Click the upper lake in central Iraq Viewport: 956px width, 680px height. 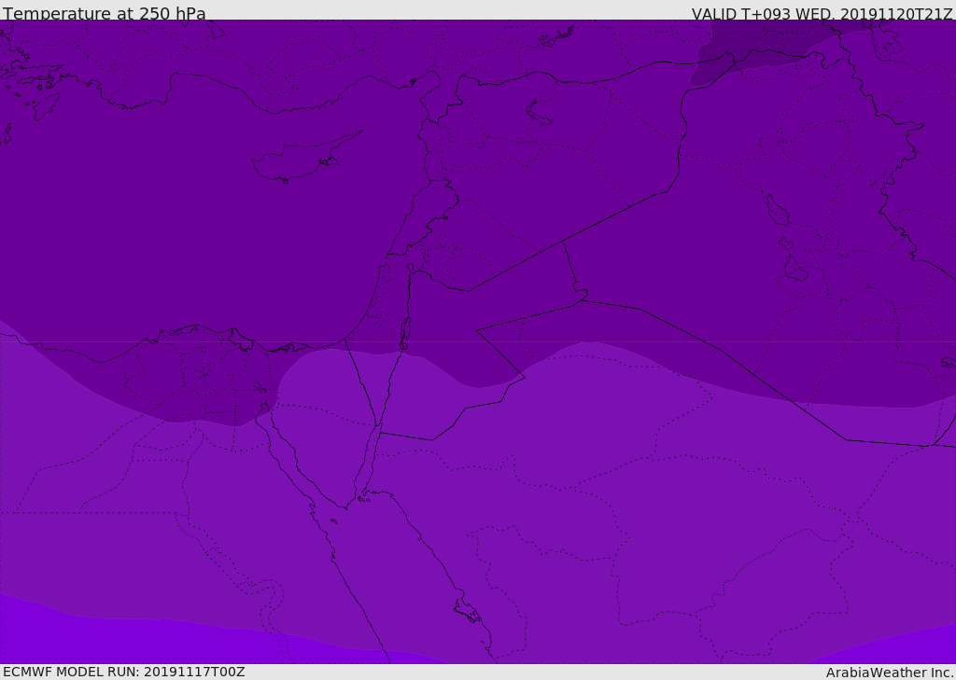point(777,210)
